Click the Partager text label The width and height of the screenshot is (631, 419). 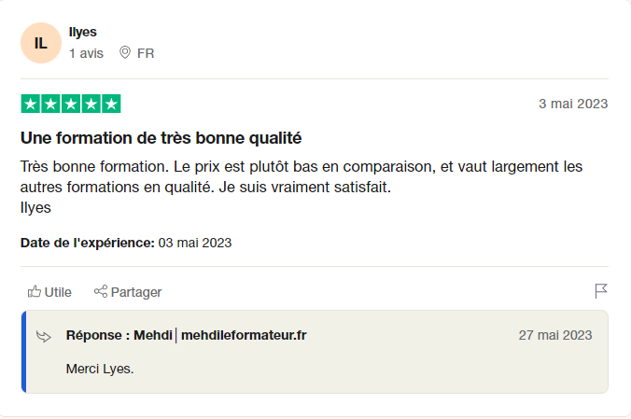point(136,292)
